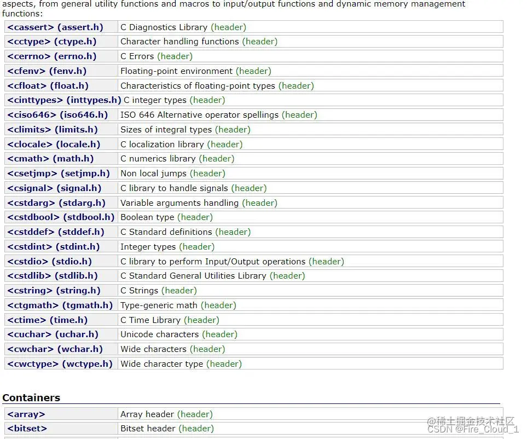Click the 'Floating-point environment' description

(176, 71)
